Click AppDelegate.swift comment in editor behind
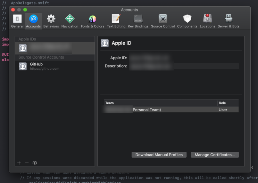Viewport: 258px width, 183px height. click(x=30, y=3)
